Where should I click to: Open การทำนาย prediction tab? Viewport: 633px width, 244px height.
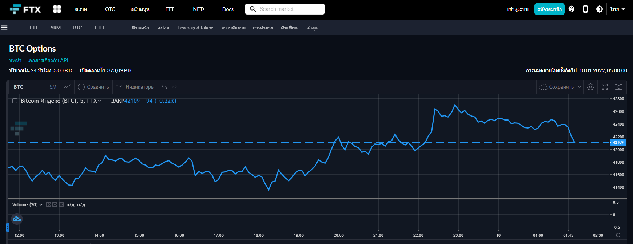[x=263, y=28]
